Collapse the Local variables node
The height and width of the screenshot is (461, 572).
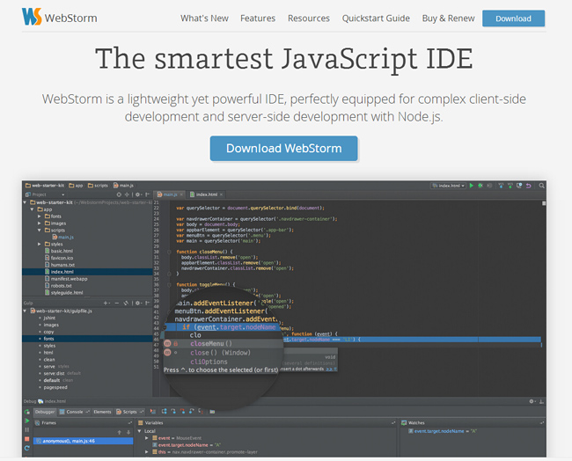click(x=139, y=431)
